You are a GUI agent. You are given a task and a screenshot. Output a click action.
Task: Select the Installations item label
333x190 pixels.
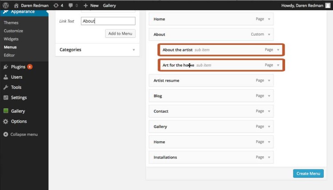point(165,157)
